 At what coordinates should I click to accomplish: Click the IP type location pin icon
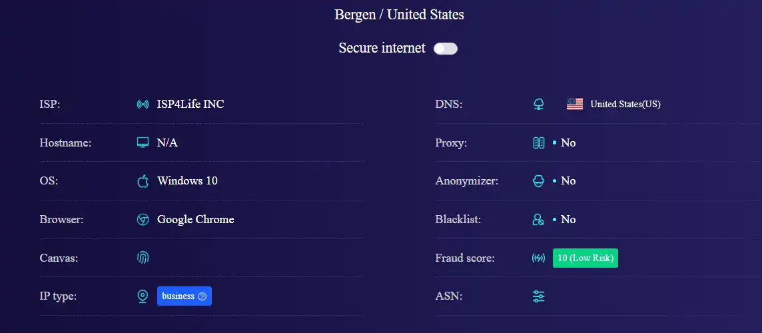pyautogui.click(x=143, y=296)
